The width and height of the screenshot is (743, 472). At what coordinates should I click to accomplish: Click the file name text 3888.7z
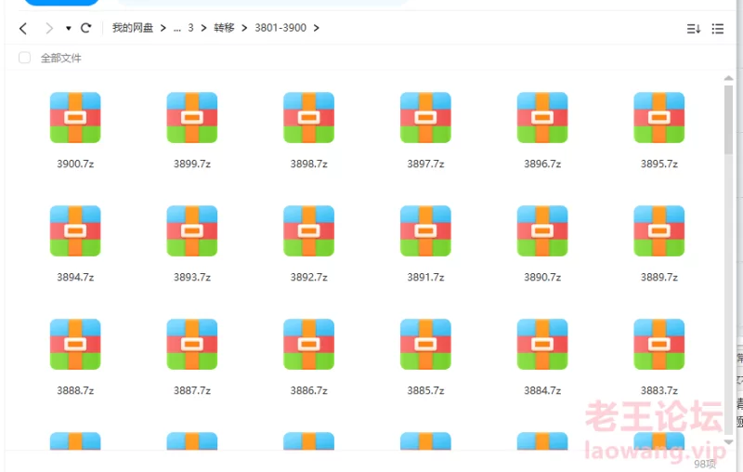click(x=75, y=390)
